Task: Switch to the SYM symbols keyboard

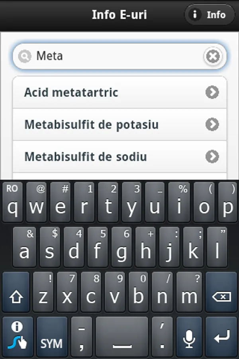Action: [52, 338]
